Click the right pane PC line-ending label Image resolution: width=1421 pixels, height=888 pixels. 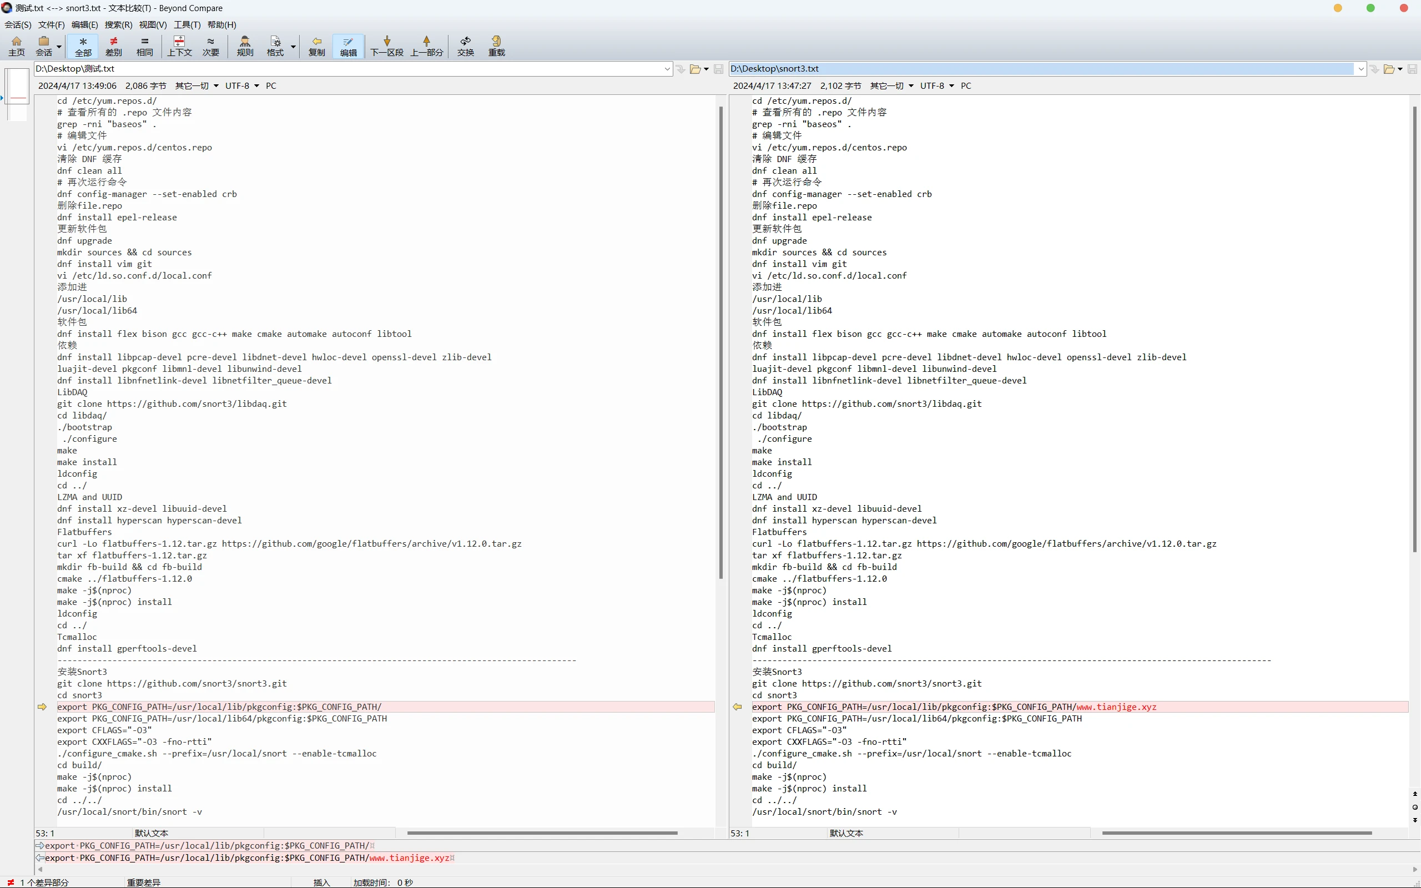coord(966,85)
